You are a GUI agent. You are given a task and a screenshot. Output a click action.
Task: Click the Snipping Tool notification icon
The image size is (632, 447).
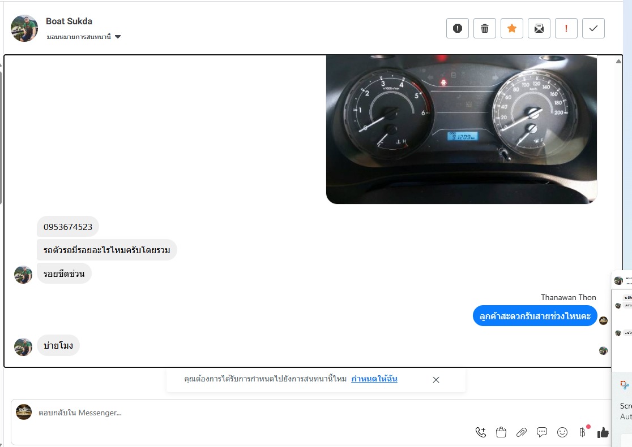(x=625, y=385)
